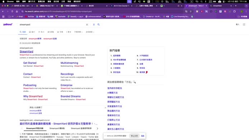Open the StreamYard main result link
Screen dimensions: 249x140
point(26,51)
